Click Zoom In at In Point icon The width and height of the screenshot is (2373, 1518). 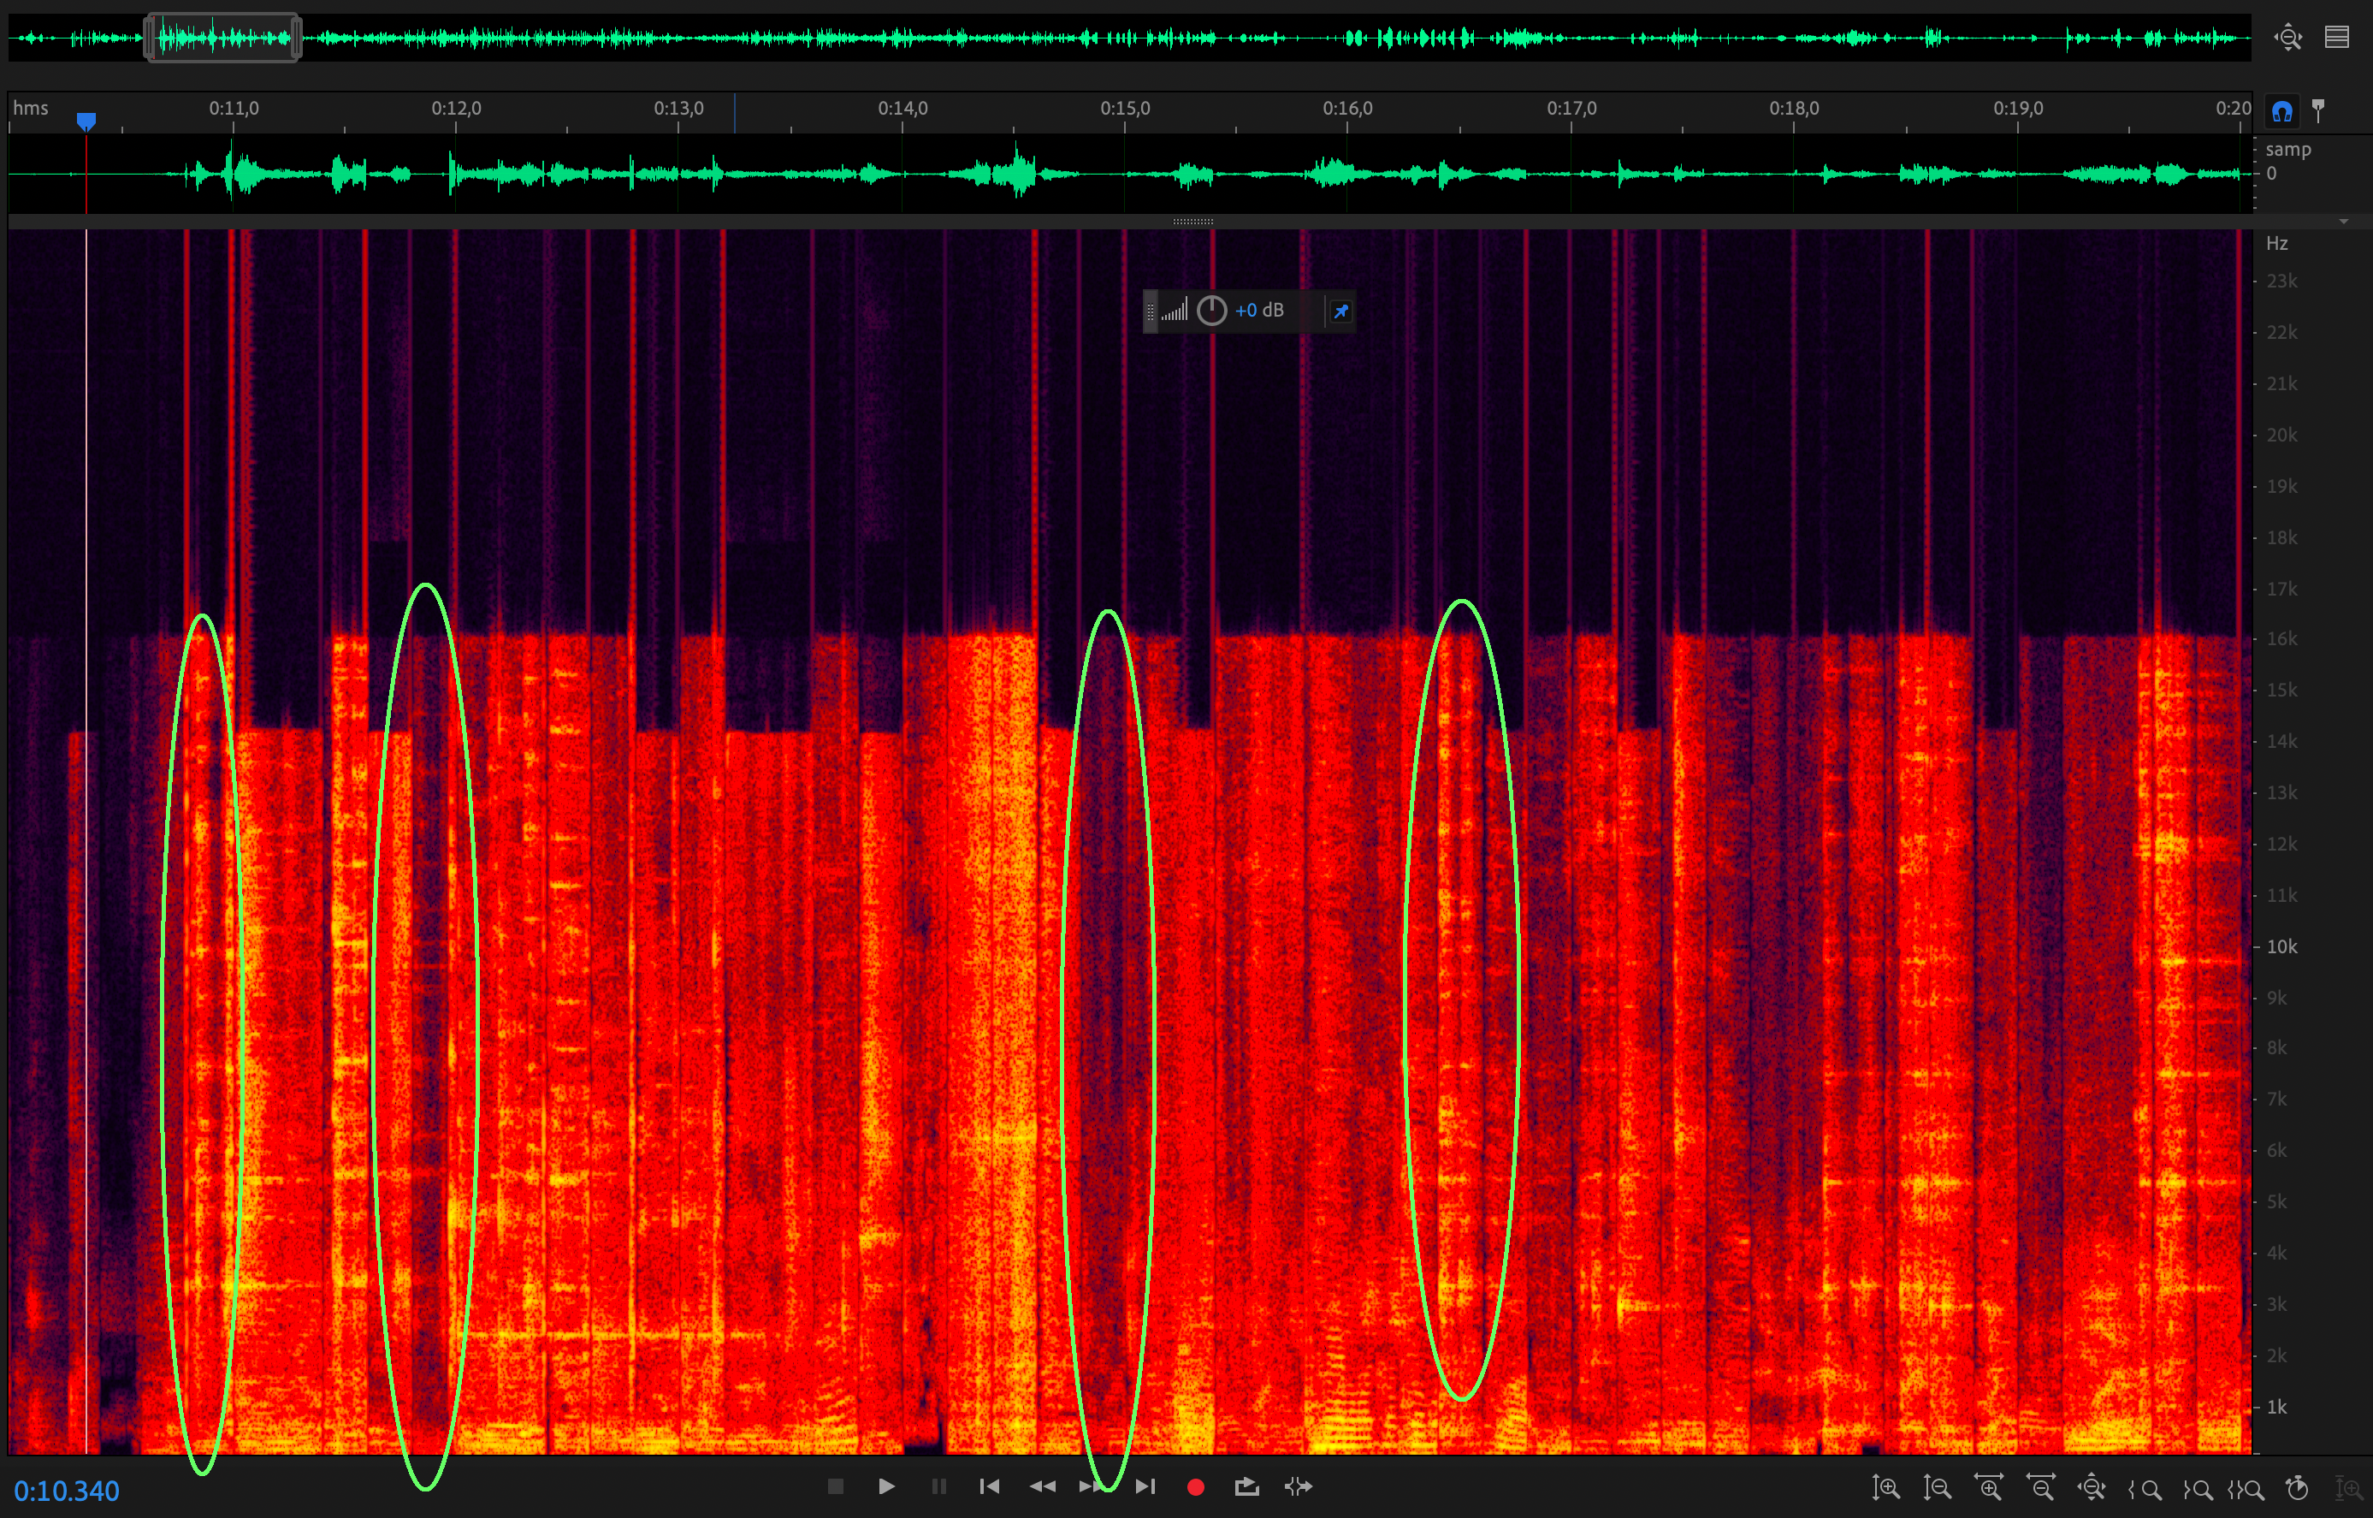coord(2145,1488)
